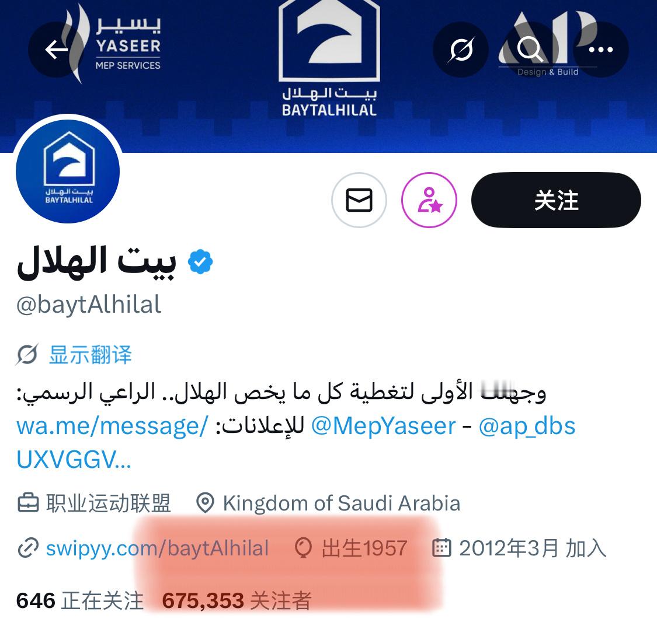Tap the purple subscribe person-star icon
This screenshot has height=633, width=657.
(429, 200)
